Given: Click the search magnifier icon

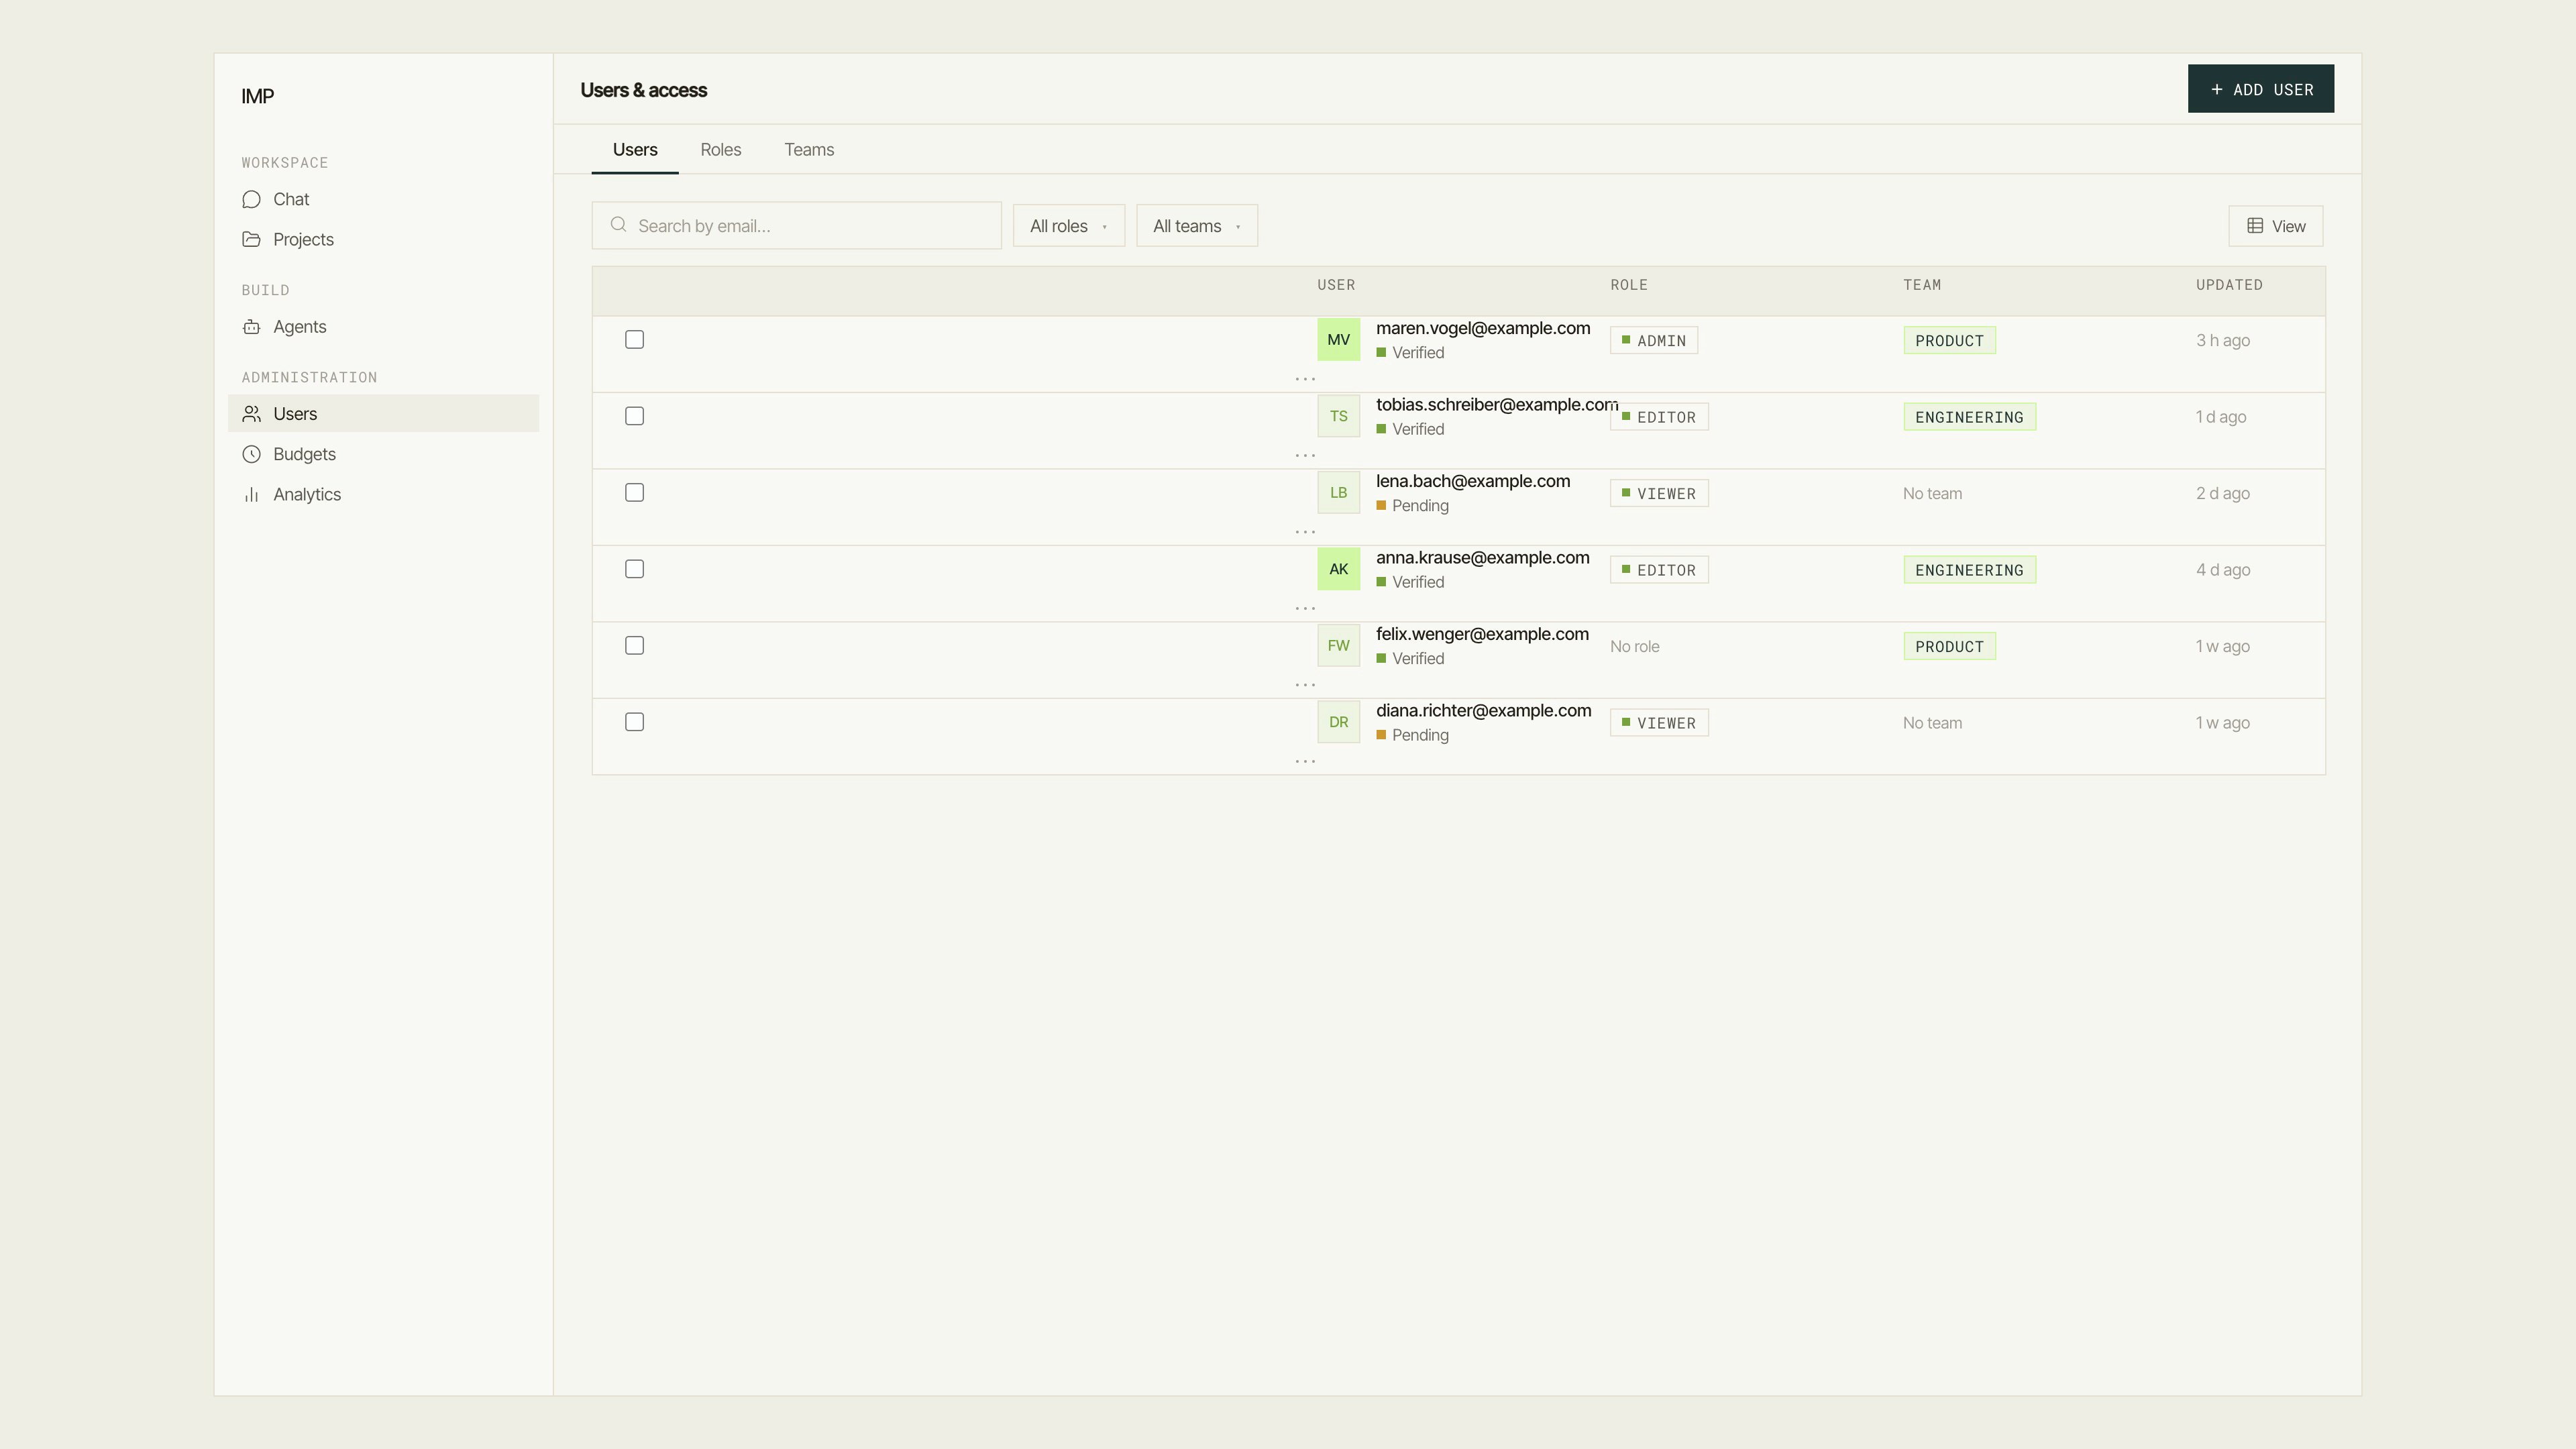Looking at the screenshot, I should tap(619, 225).
